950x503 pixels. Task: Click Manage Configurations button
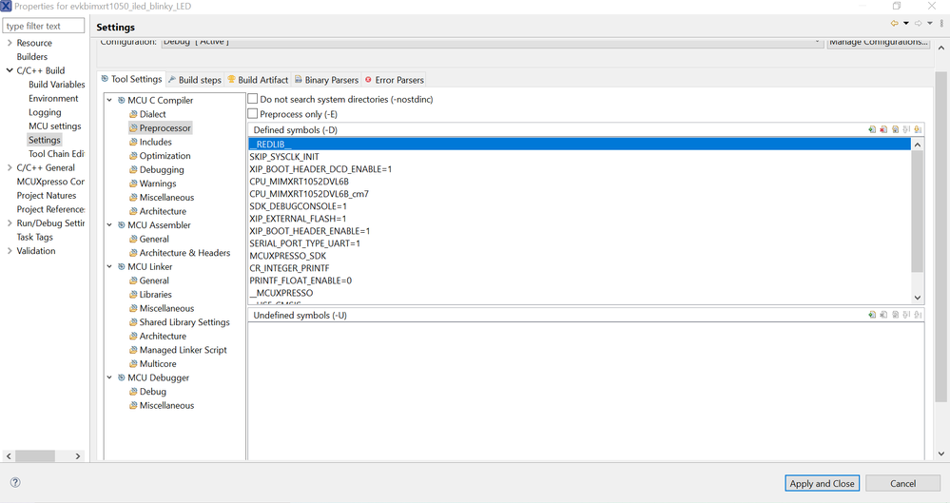[x=878, y=42]
